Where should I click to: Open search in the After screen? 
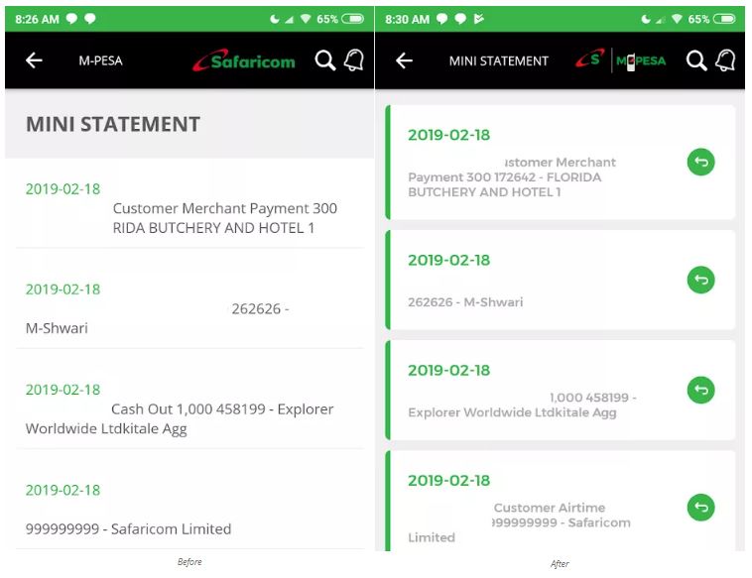point(696,60)
